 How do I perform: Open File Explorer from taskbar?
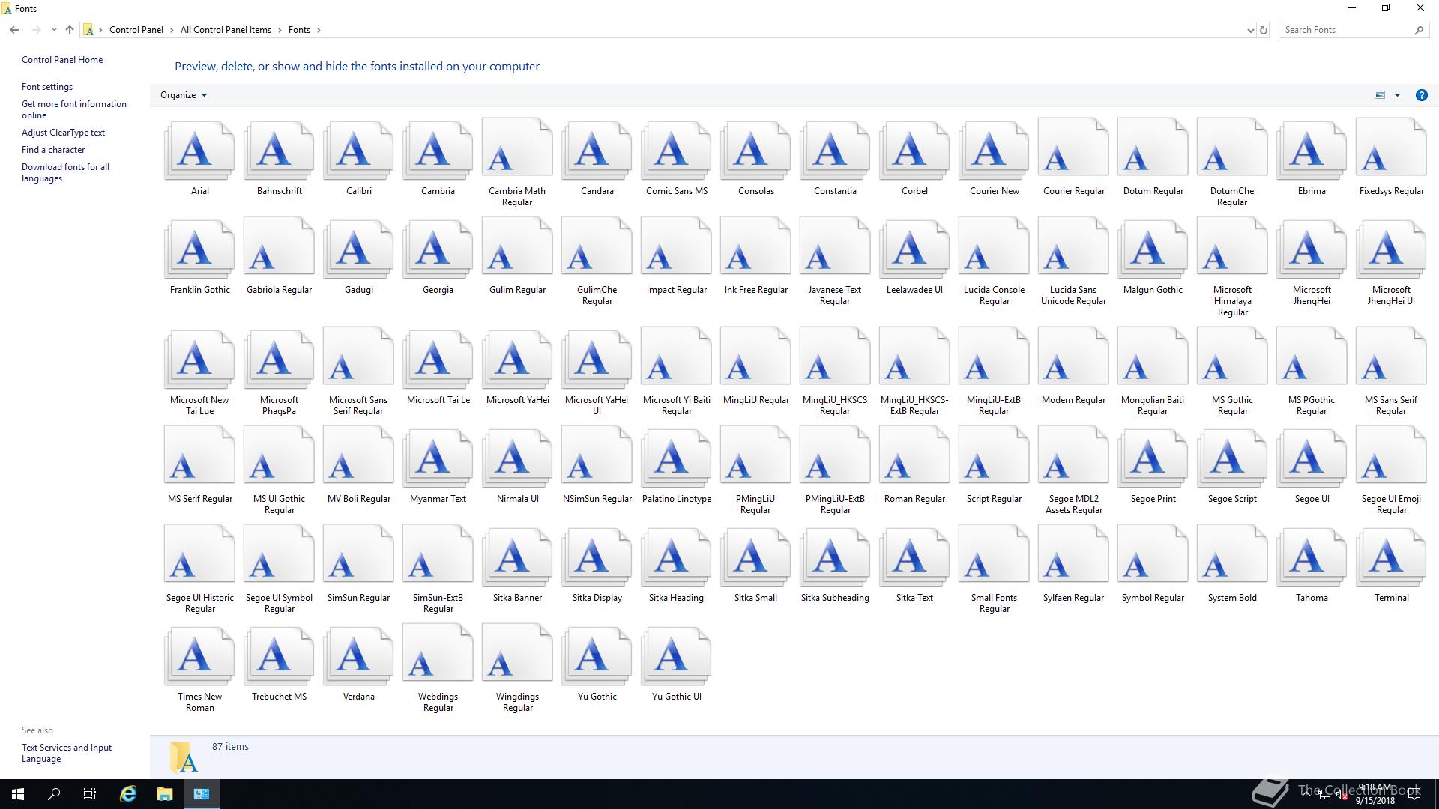[x=164, y=794]
